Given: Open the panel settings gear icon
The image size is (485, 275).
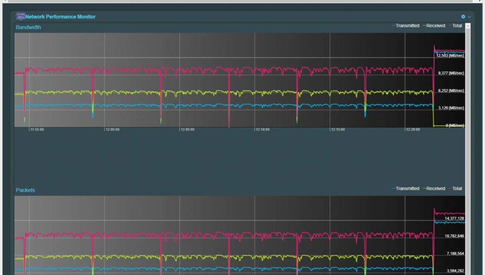Looking at the screenshot, I should (463, 17).
